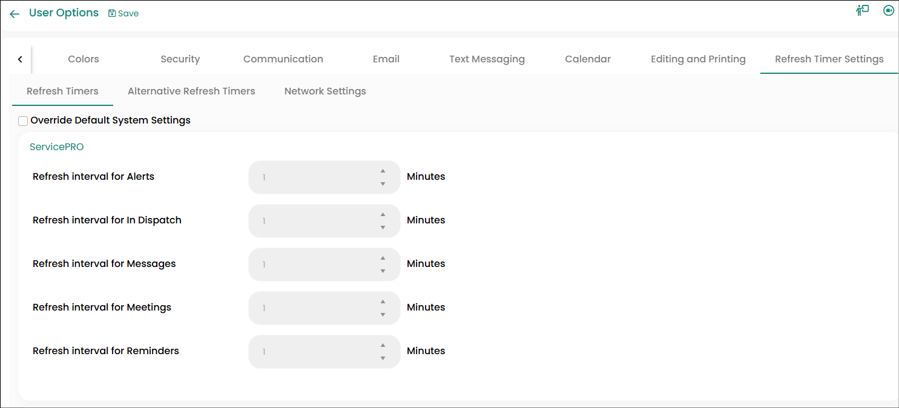
Task: Increase the Alerts refresh interval with up arrow
Action: point(383,171)
